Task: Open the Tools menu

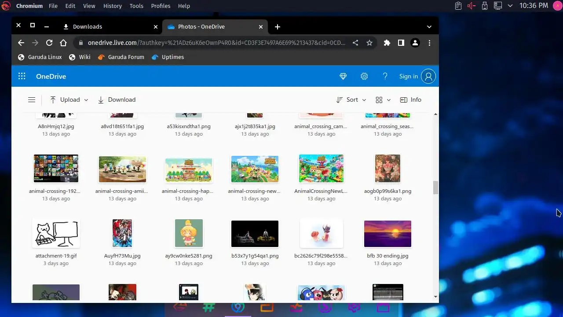Action: [136, 6]
